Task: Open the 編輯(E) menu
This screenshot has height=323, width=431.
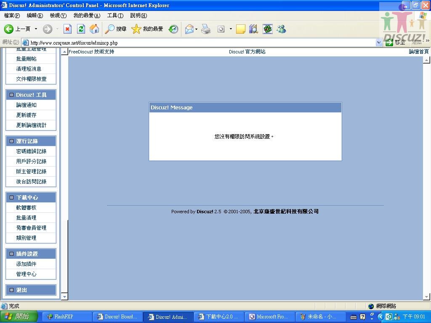Action: point(35,16)
